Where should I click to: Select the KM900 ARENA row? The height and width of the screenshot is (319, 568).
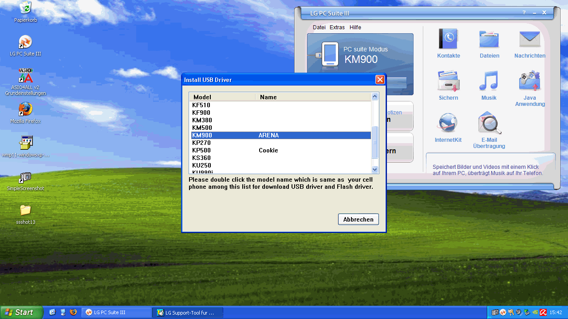tap(281, 135)
